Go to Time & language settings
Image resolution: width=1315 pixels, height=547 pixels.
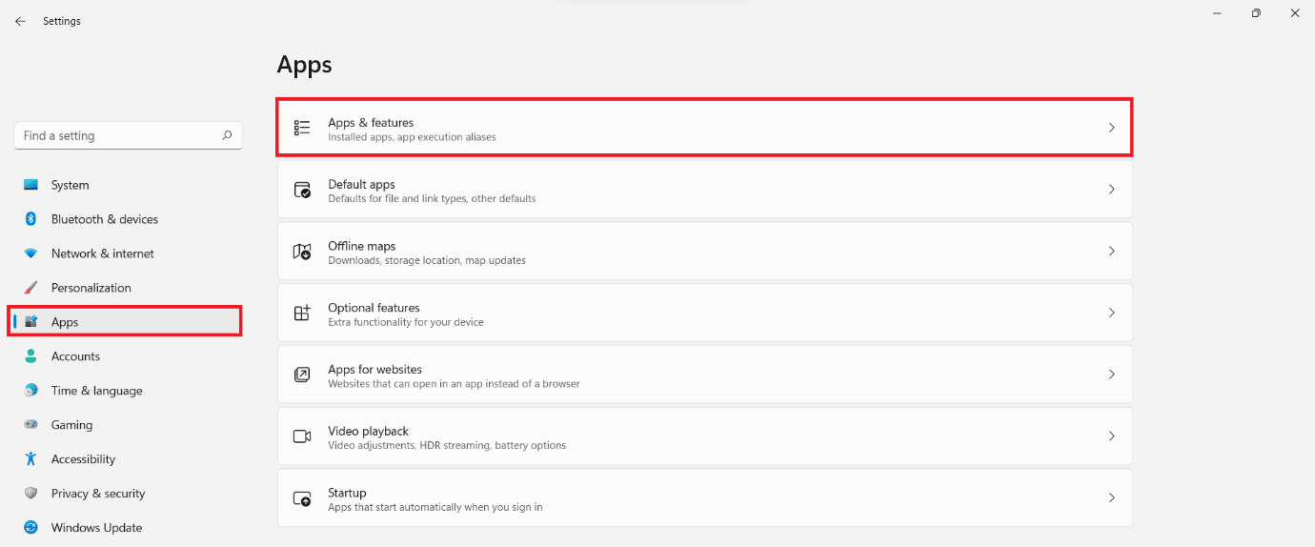click(x=96, y=391)
